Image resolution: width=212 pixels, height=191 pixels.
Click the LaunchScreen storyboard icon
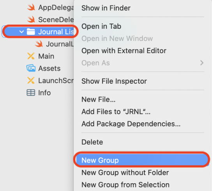31,80
